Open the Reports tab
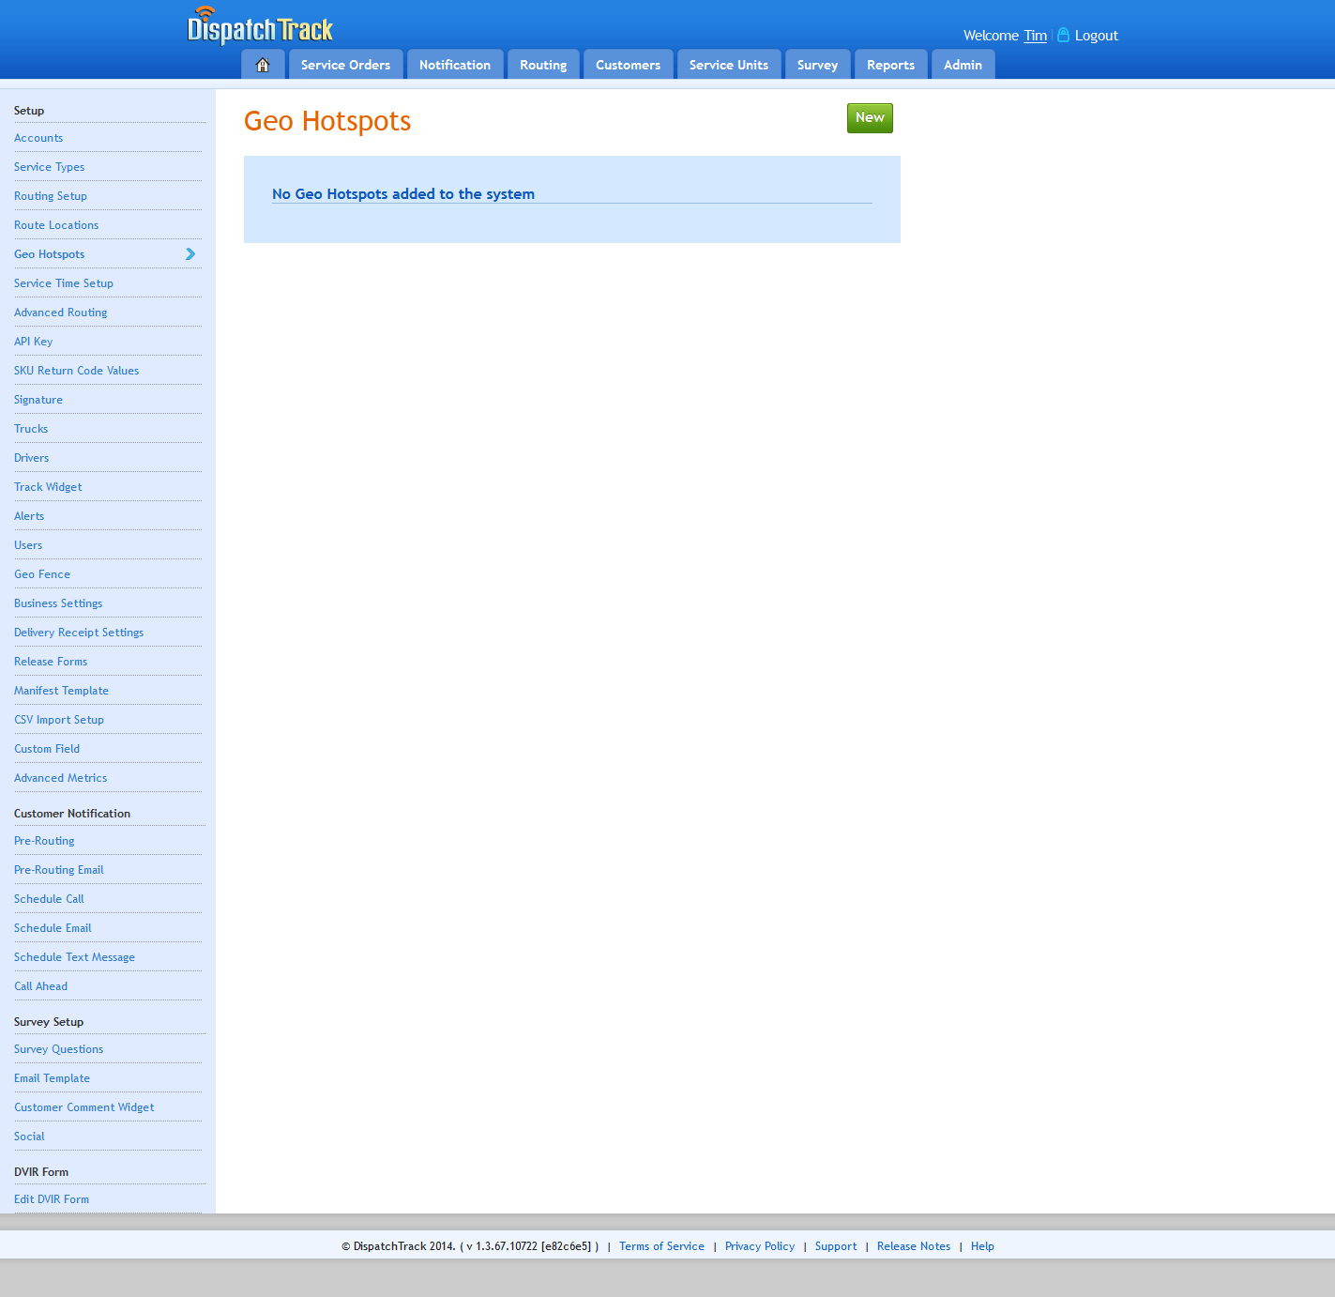The height and width of the screenshot is (1297, 1335). 890,65
